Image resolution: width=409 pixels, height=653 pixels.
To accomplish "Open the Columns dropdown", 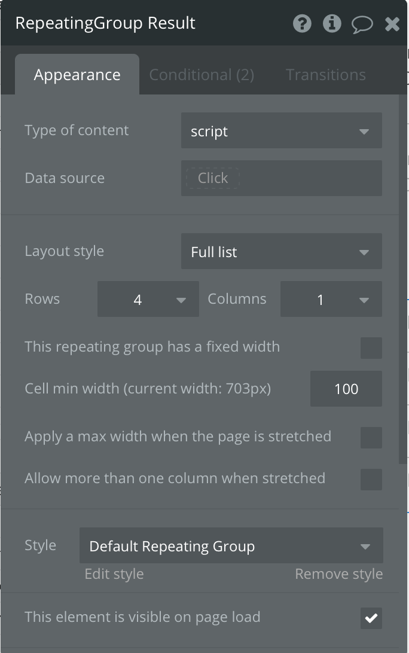I will click(331, 300).
